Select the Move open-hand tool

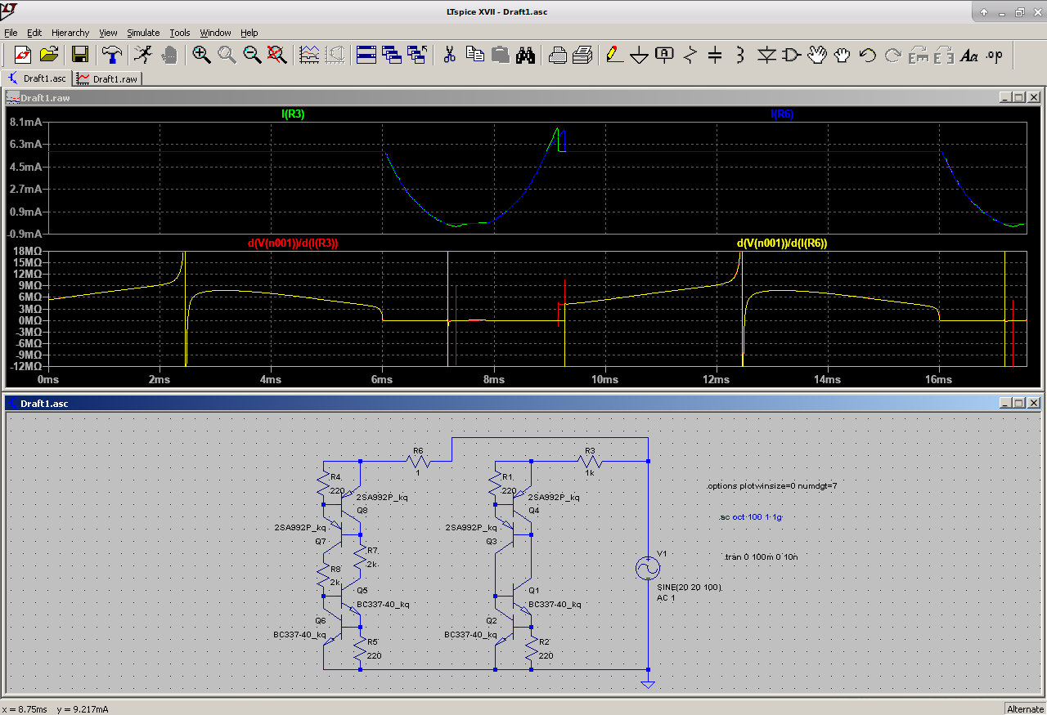[x=817, y=55]
